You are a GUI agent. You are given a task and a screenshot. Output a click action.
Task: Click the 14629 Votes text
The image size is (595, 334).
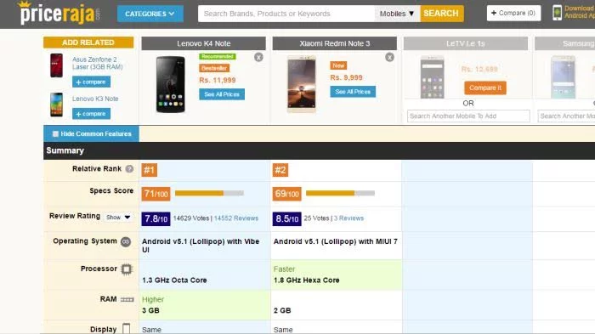click(191, 218)
